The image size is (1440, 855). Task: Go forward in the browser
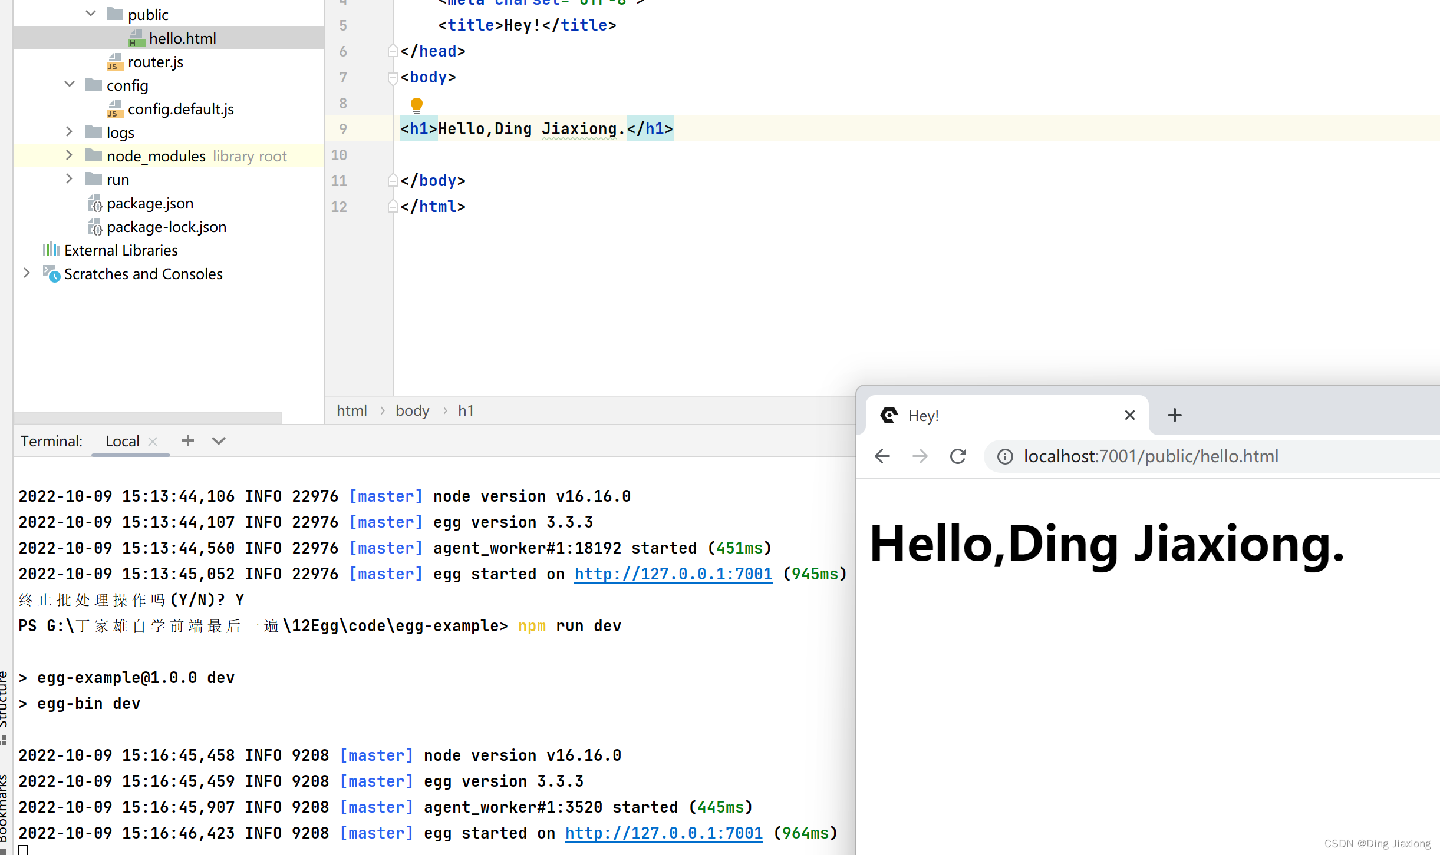pyautogui.click(x=920, y=456)
